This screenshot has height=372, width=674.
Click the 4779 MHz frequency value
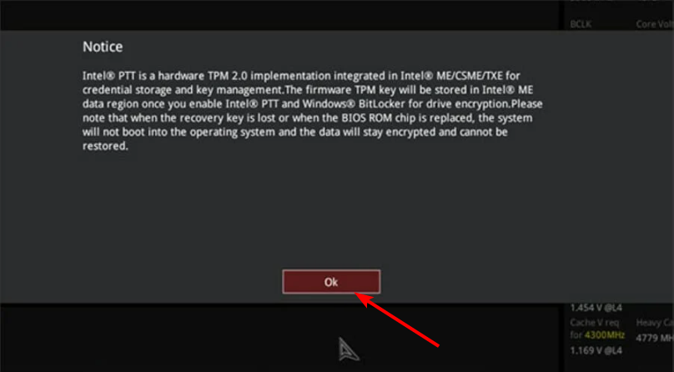click(x=655, y=338)
